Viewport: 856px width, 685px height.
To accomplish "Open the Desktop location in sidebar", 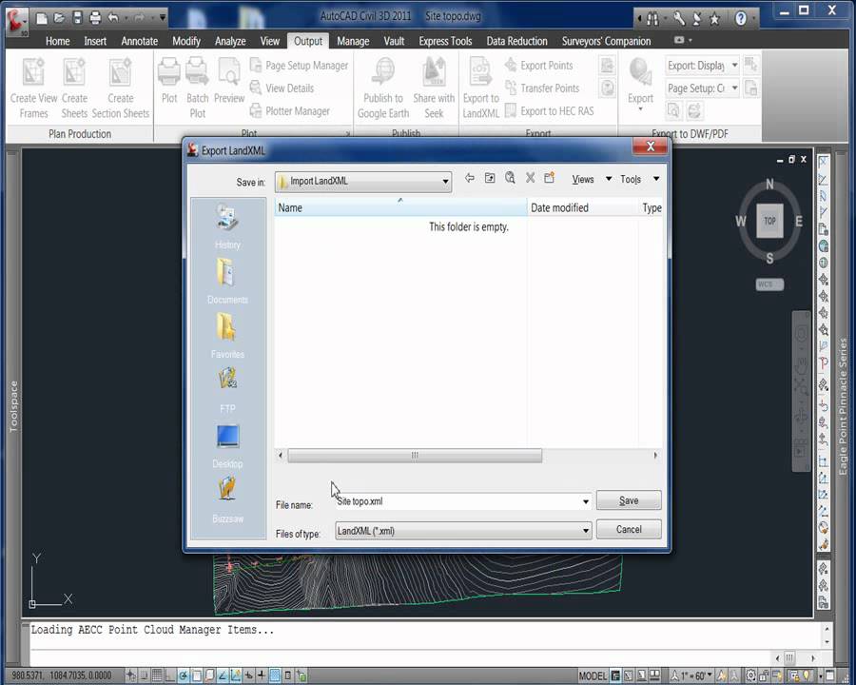I will point(227,446).
